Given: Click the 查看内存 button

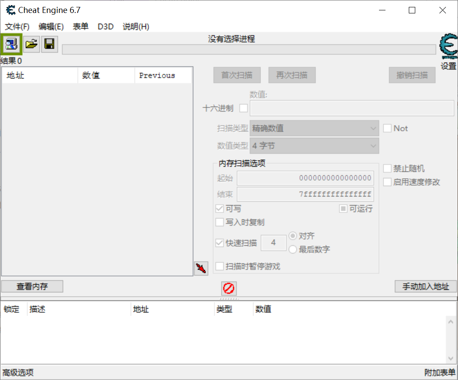Looking at the screenshot, I should (x=32, y=286).
